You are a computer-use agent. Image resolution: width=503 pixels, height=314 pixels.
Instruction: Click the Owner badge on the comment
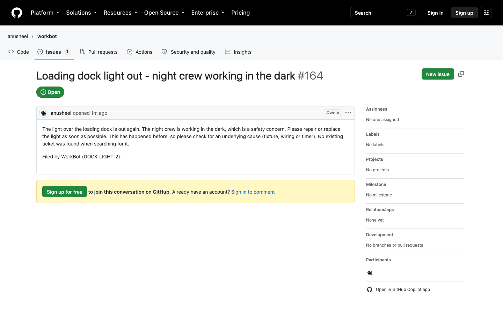[333, 113]
